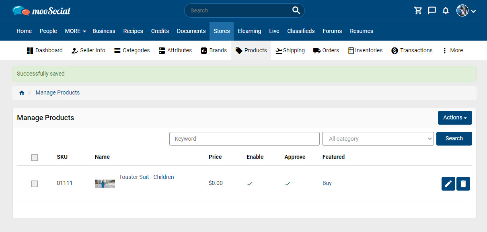Open the shopping cart icon
The height and width of the screenshot is (232, 487).
(418, 11)
